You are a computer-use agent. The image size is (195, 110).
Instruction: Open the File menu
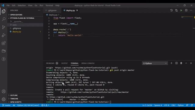(x=8, y=5)
